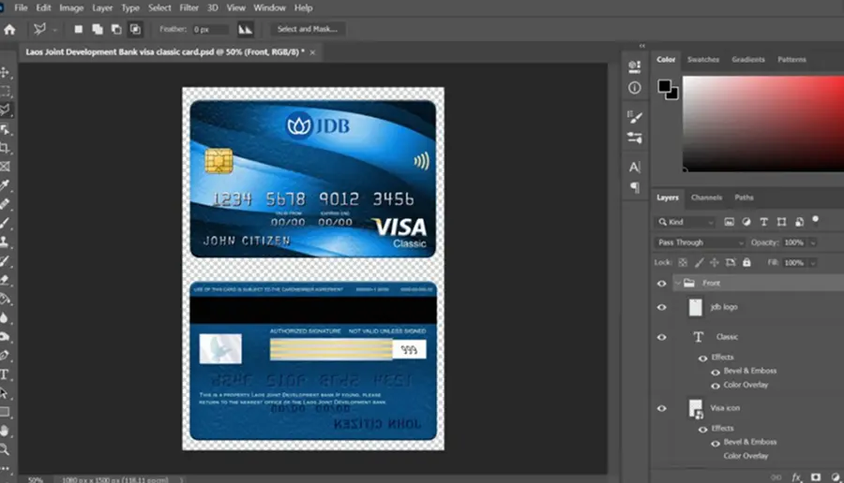Pick a color in the red color field
Viewport: 844px width, 483px height.
pos(763,124)
